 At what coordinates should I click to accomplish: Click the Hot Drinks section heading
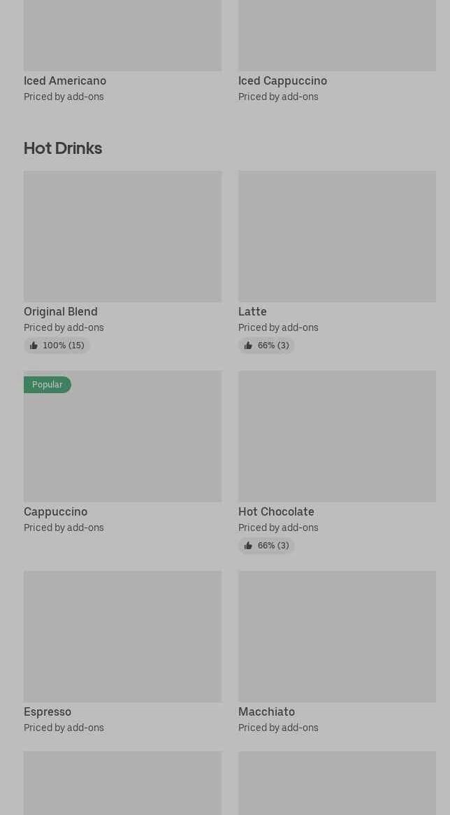[63, 148]
